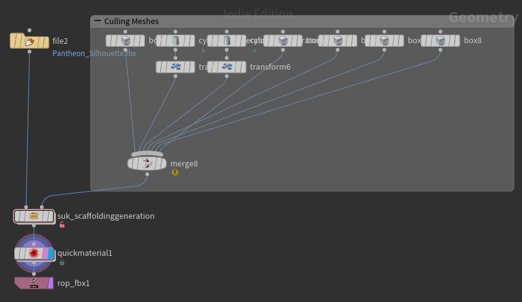Click the Culling Meshes title bar text

(131, 22)
